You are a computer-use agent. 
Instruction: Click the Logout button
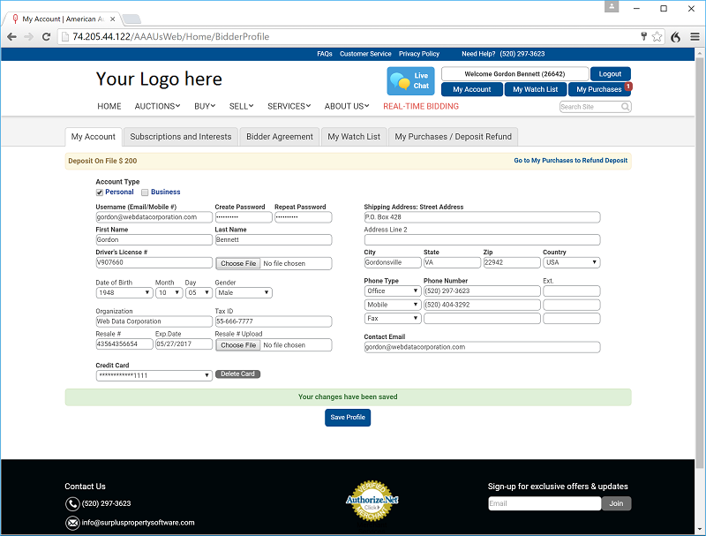pyautogui.click(x=610, y=74)
